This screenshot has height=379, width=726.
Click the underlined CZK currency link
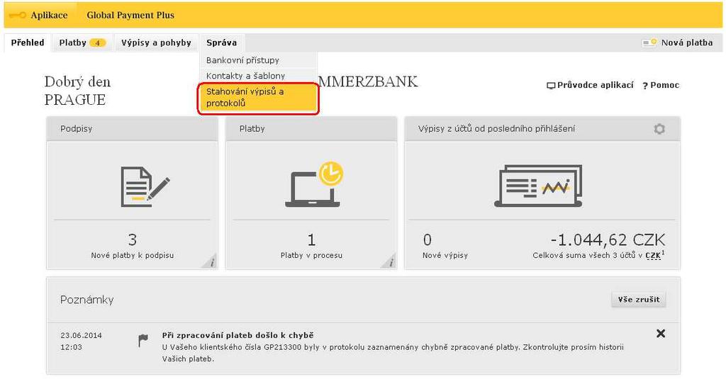pos(653,256)
